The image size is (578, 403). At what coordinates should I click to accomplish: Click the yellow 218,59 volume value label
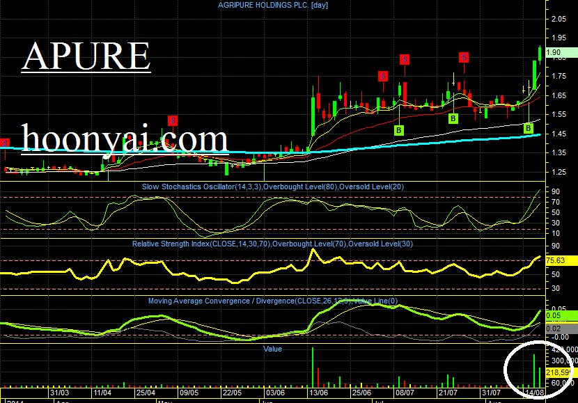tap(562, 372)
